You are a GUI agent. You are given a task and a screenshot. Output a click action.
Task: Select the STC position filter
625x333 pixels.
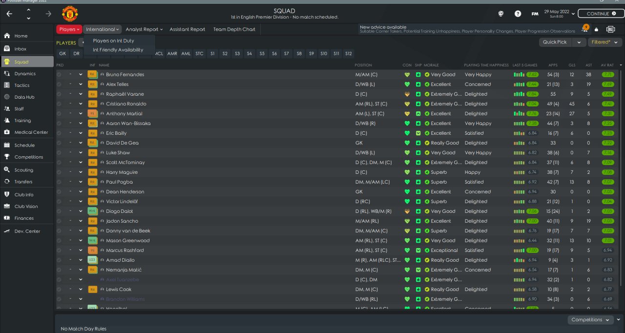pyautogui.click(x=199, y=54)
